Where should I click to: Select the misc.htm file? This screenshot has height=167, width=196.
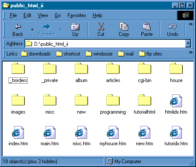tap(81, 136)
